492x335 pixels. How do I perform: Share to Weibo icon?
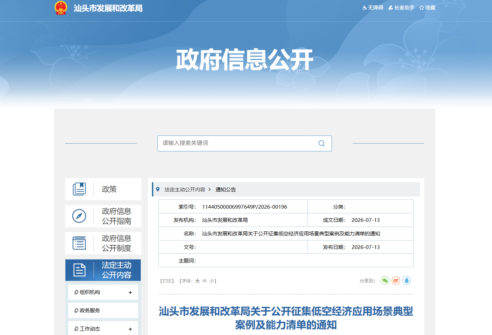point(396,280)
